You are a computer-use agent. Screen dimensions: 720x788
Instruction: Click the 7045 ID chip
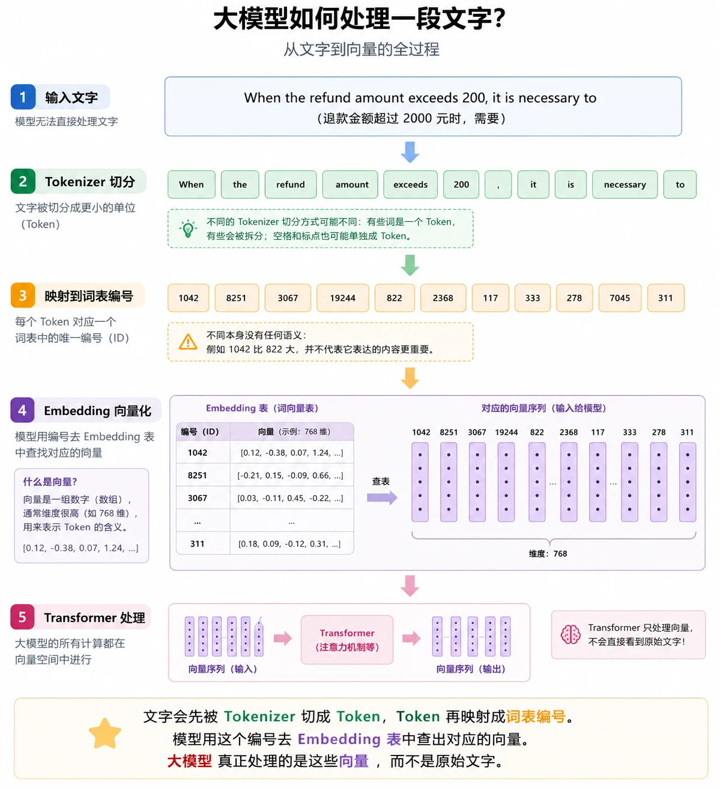tap(620, 298)
